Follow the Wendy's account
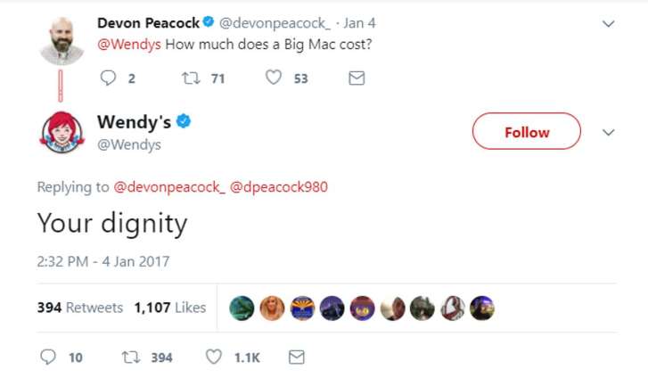Image resolution: width=648 pixels, height=386 pixels. [x=526, y=132]
